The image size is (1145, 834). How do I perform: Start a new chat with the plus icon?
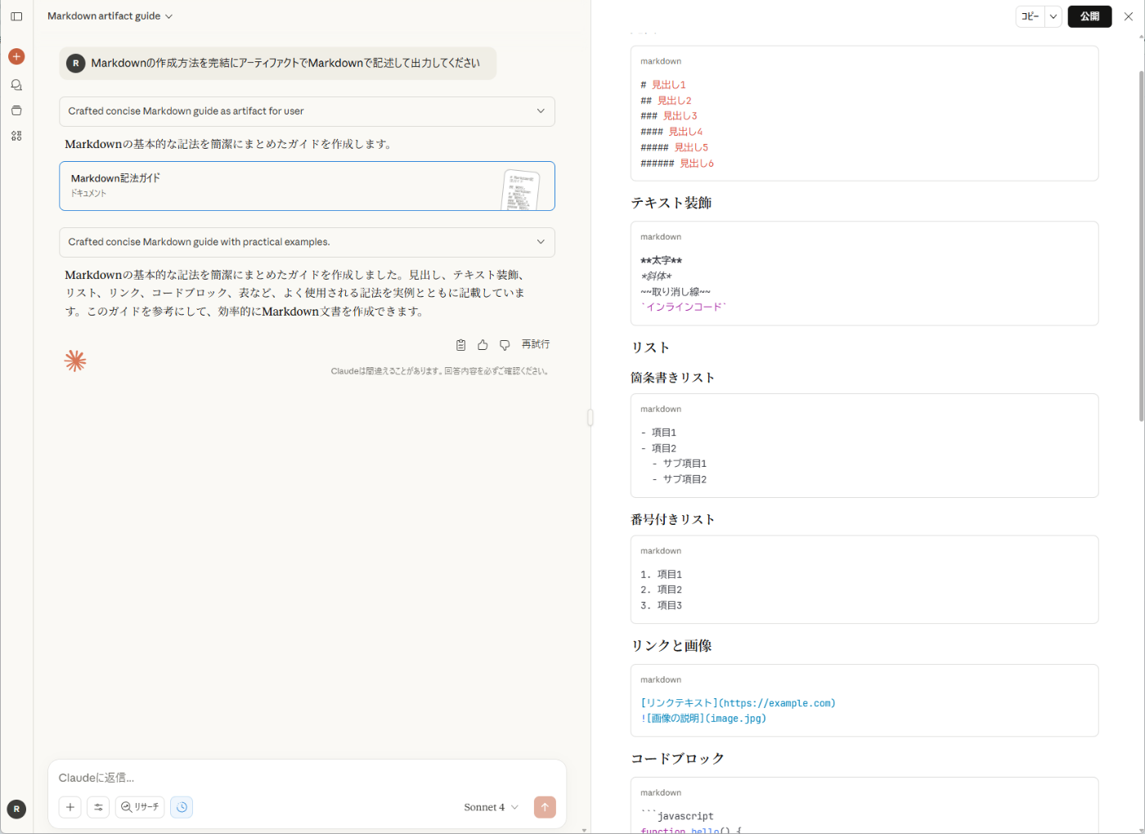(16, 56)
